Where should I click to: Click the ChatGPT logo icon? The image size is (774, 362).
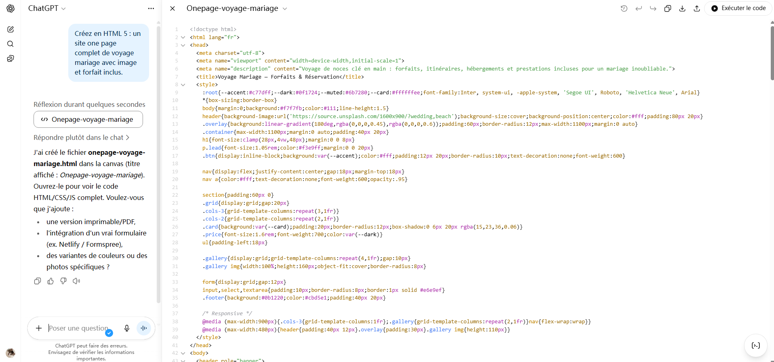(x=11, y=8)
